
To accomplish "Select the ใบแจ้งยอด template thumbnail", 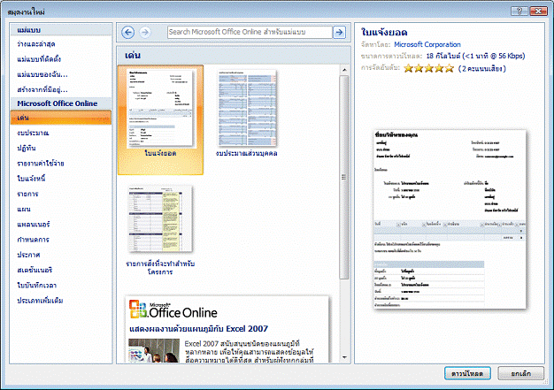I will (x=160, y=119).
